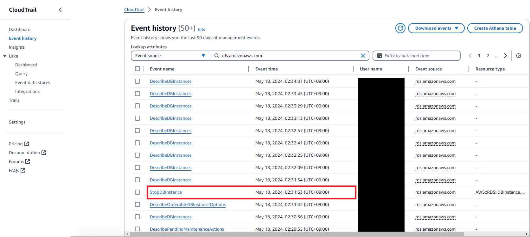This screenshot has height=237, width=530.
Task: Click the Event time column header
Action: coord(266,69)
